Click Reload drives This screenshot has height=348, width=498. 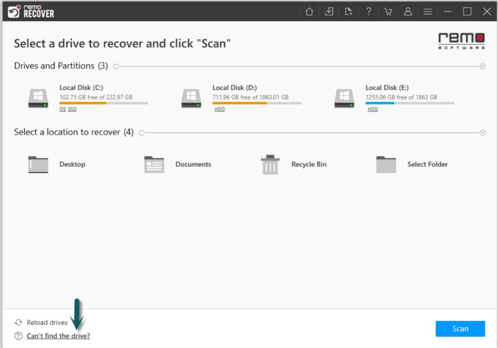click(x=47, y=322)
